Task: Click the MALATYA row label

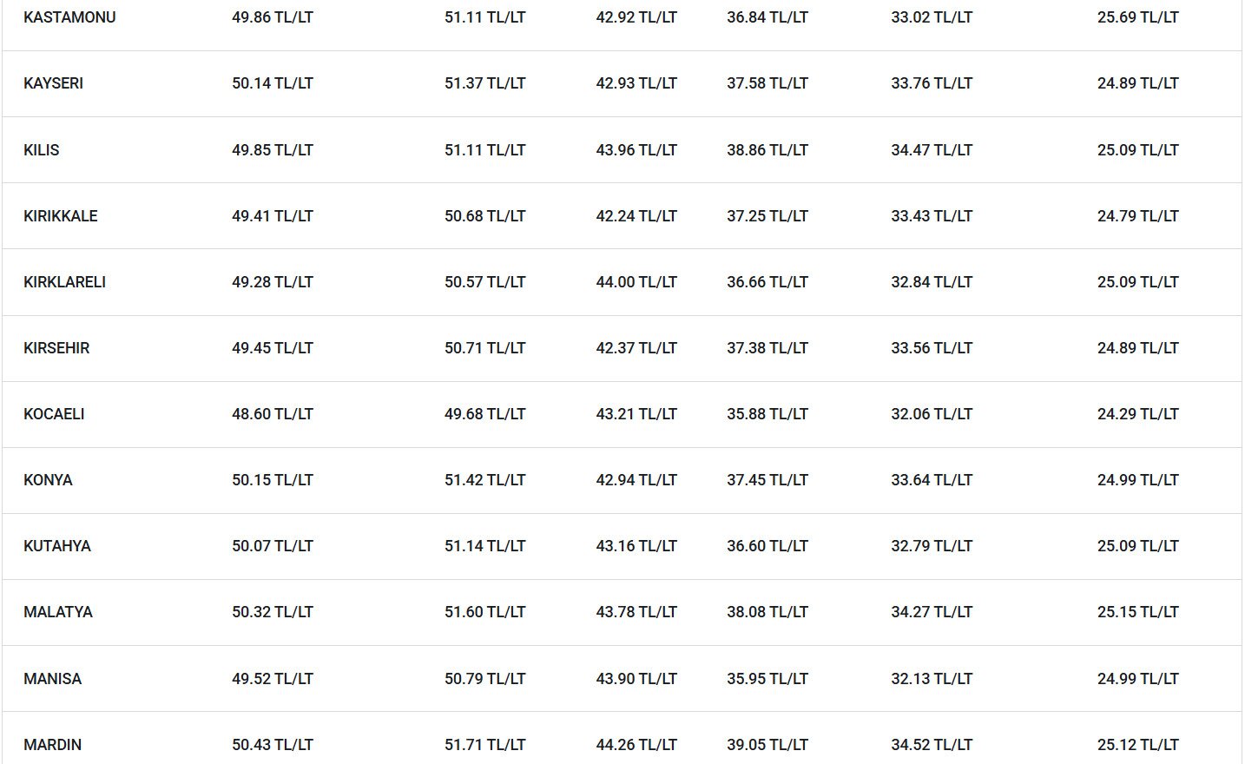Action: click(58, 612)
